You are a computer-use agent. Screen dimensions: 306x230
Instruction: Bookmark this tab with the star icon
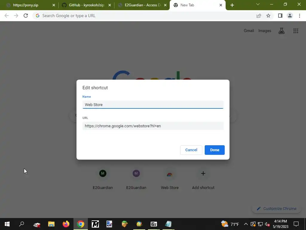point(268,16)
